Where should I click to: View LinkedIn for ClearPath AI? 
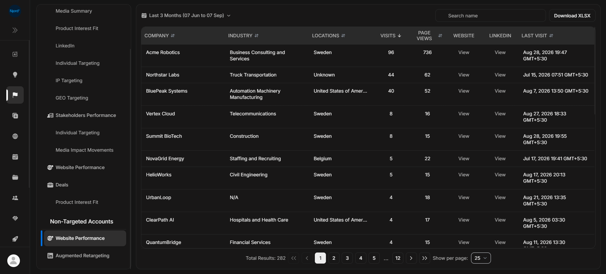[x=500, y=220]
